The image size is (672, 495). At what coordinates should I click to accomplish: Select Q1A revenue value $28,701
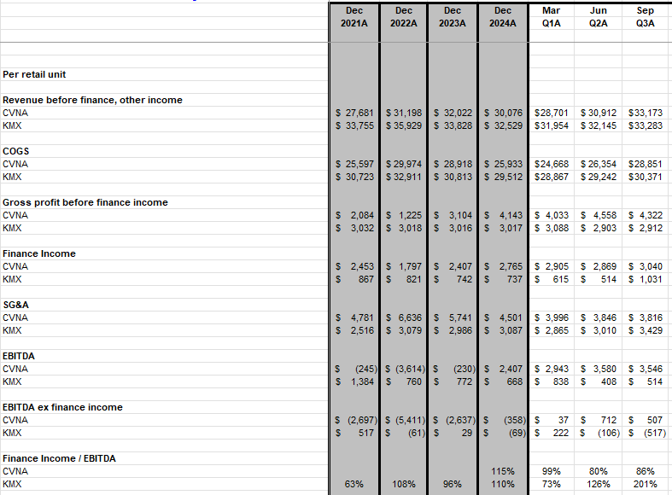551,113
